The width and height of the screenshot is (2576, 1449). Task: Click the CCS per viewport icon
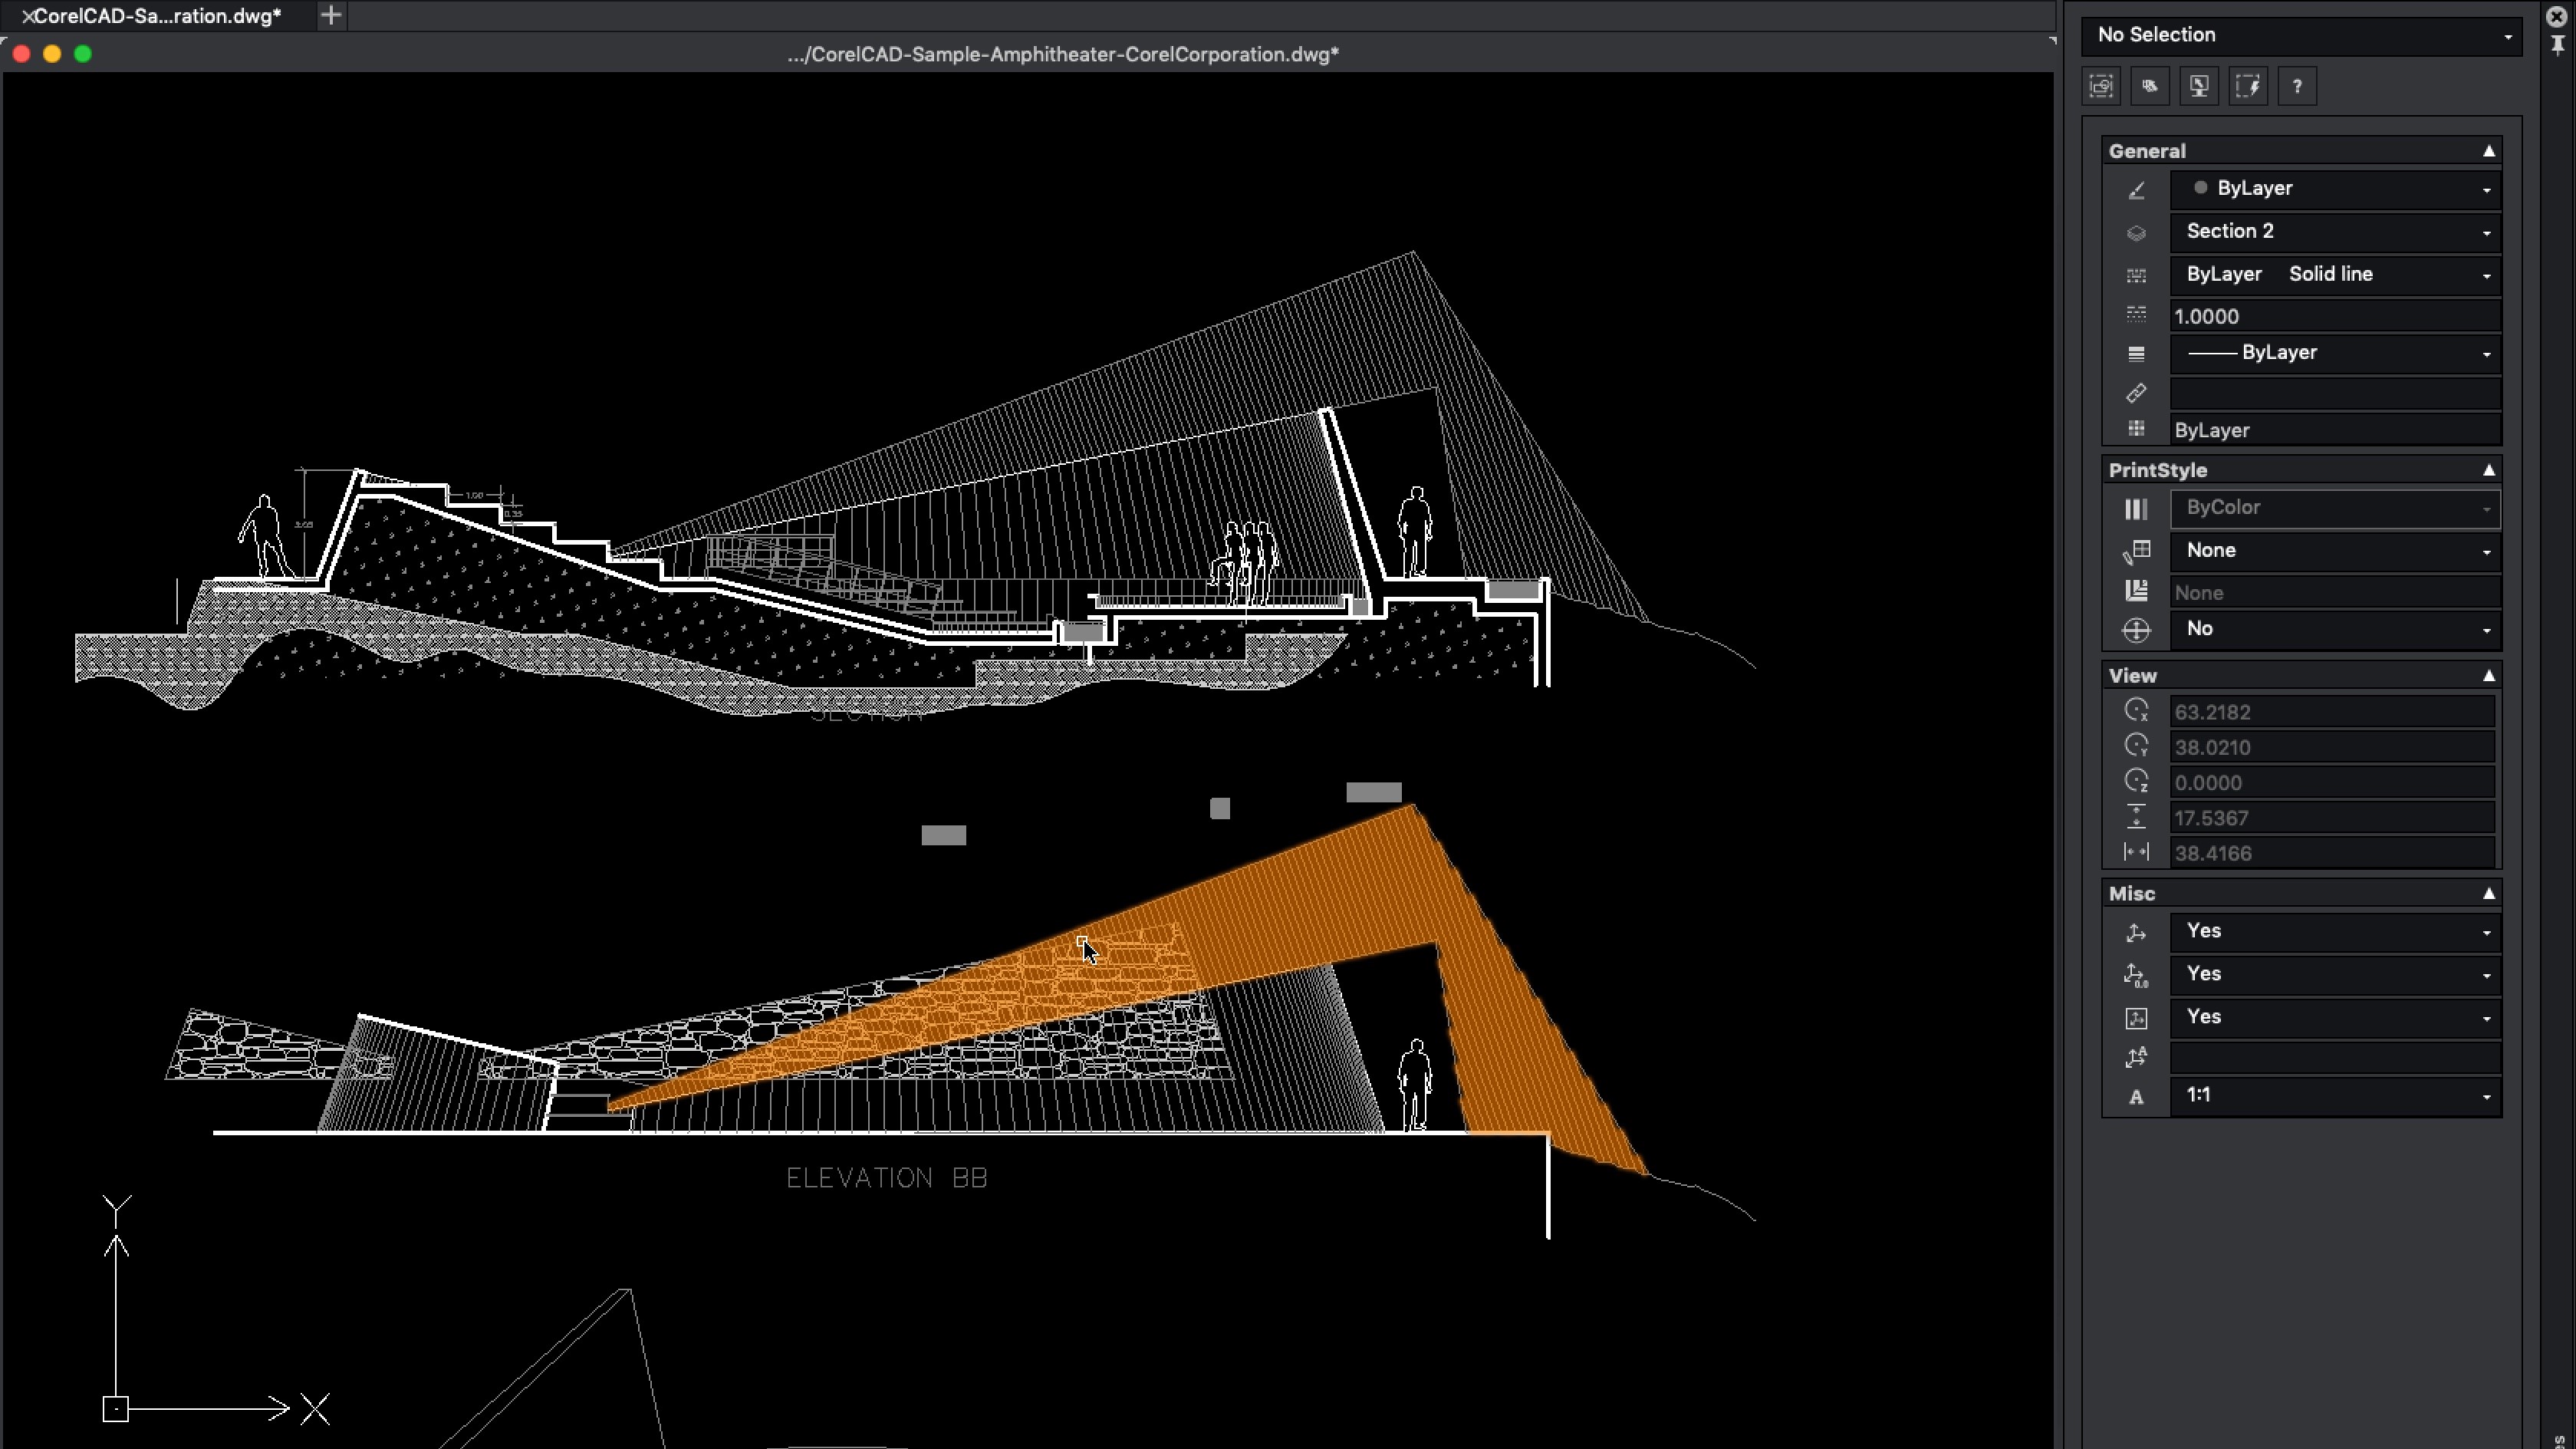[2136, 1018]
